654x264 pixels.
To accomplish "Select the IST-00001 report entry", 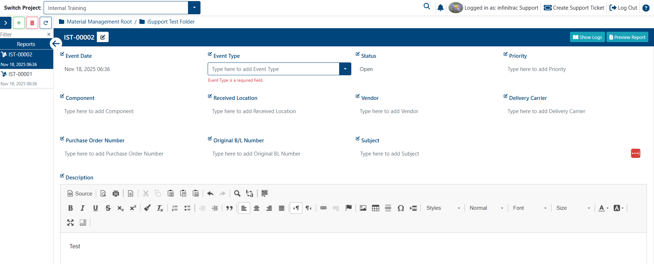I will [x=26, y=78].
